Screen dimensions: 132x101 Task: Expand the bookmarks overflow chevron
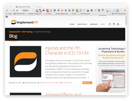(x=110, y=14)
